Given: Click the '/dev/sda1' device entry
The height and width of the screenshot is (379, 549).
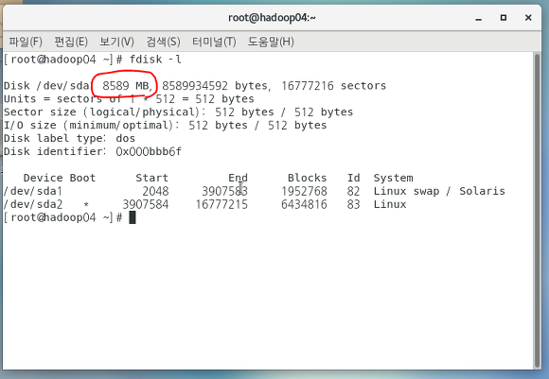Looking at the screenshot, I should 33,191.
